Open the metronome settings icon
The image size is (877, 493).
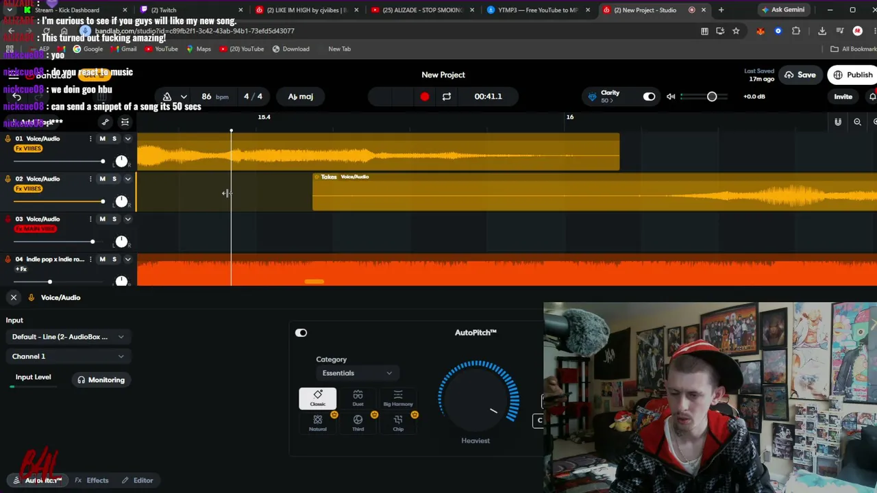[167, 97]
